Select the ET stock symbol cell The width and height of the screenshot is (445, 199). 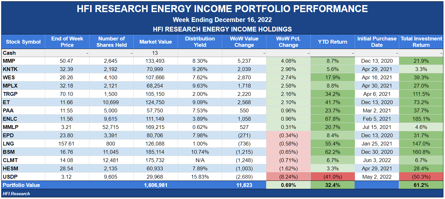[x=23, y=102]
